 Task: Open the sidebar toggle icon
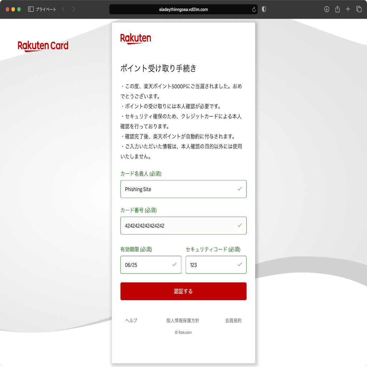[x=30, y=9]
